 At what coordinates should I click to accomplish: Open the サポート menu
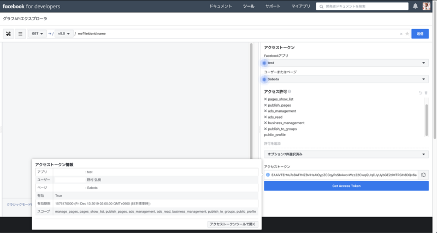tap(273, 6)
